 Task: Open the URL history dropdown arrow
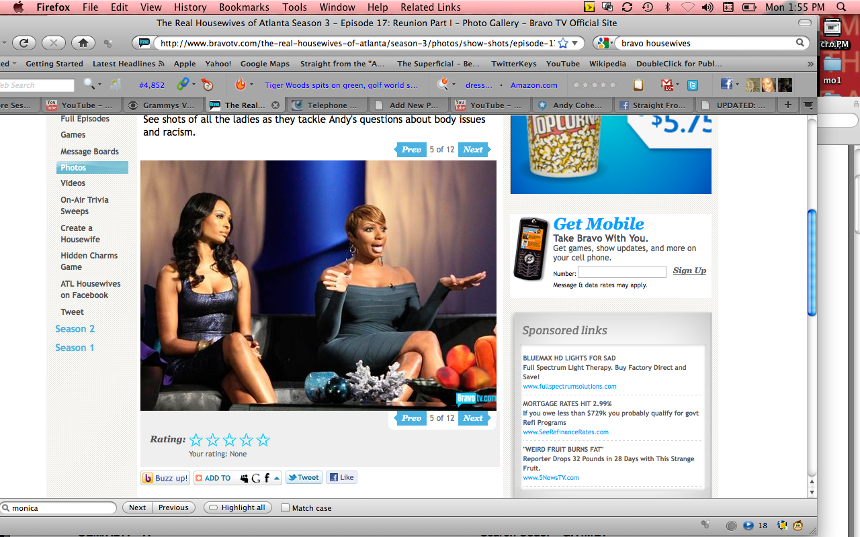tap(575, 43)
